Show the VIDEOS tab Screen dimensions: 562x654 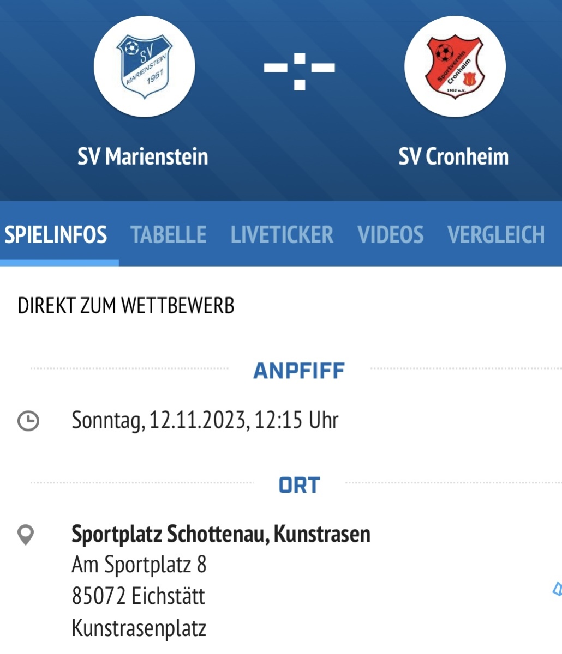pos(390,235)
